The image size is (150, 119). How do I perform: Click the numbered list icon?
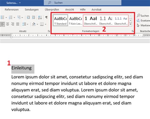11,17
